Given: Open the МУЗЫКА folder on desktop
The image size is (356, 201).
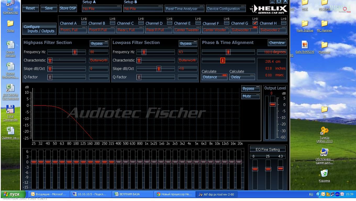Looking at the screenshot, I should point(324,6).
